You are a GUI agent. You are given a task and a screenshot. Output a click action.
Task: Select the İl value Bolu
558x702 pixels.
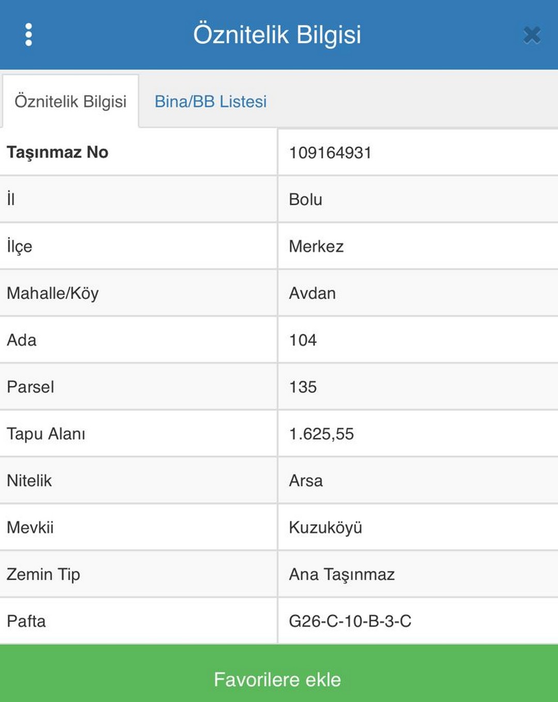click(305, 199)
